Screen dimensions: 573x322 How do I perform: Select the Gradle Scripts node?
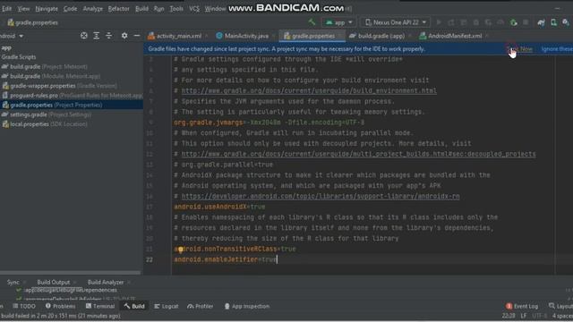coord(19,57)
